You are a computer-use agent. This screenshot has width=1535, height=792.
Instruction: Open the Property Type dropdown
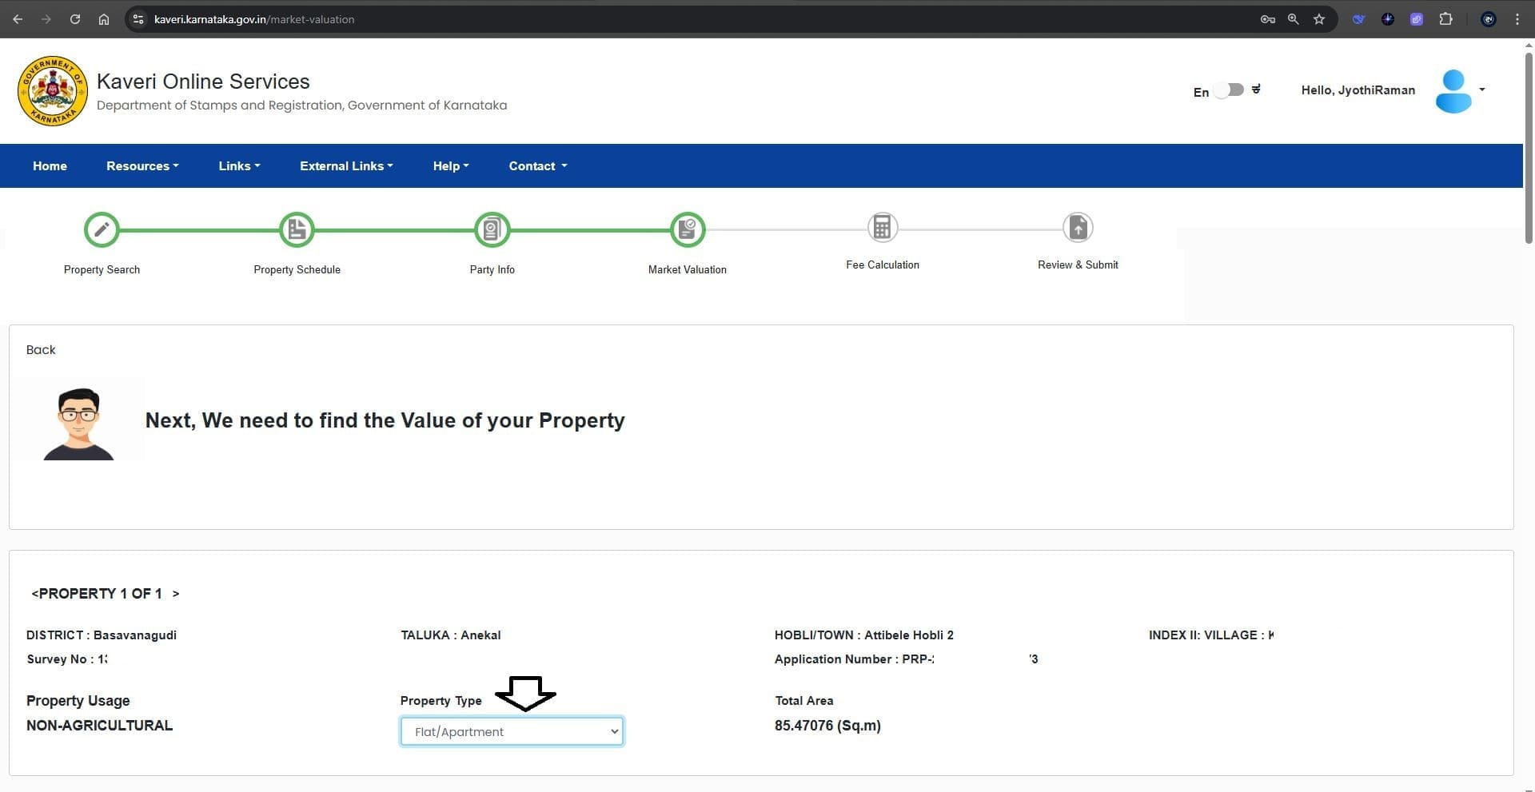(512, 731)
